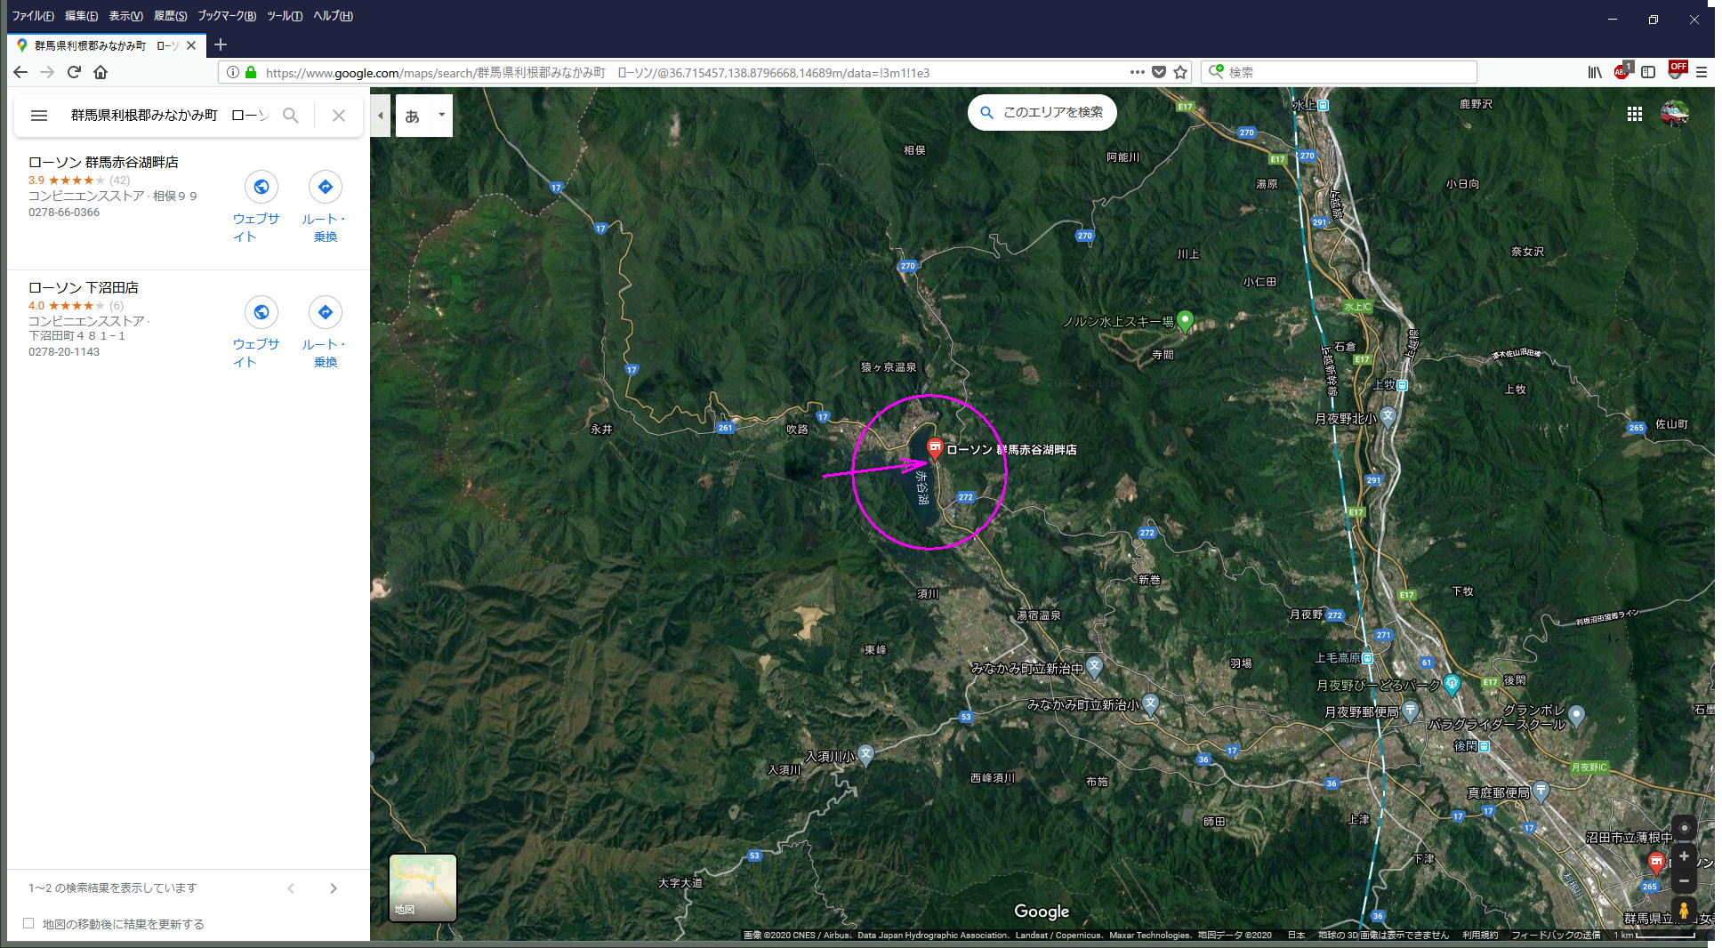Switch to 地図 map view thumbnail

422,888
